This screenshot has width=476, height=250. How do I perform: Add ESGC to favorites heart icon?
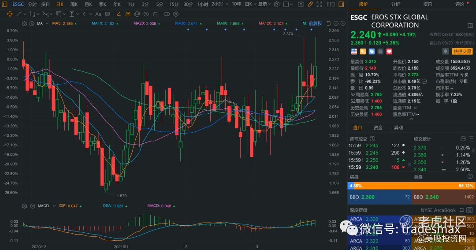click(x=389, y=51)
